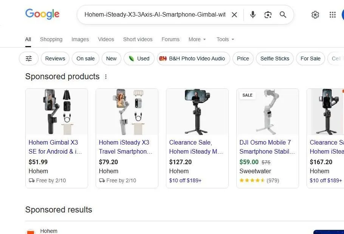Enable the Used filter chip
The height and width of the screenshot is (234, 344).
pyautogui.click(x=139, y=58)
